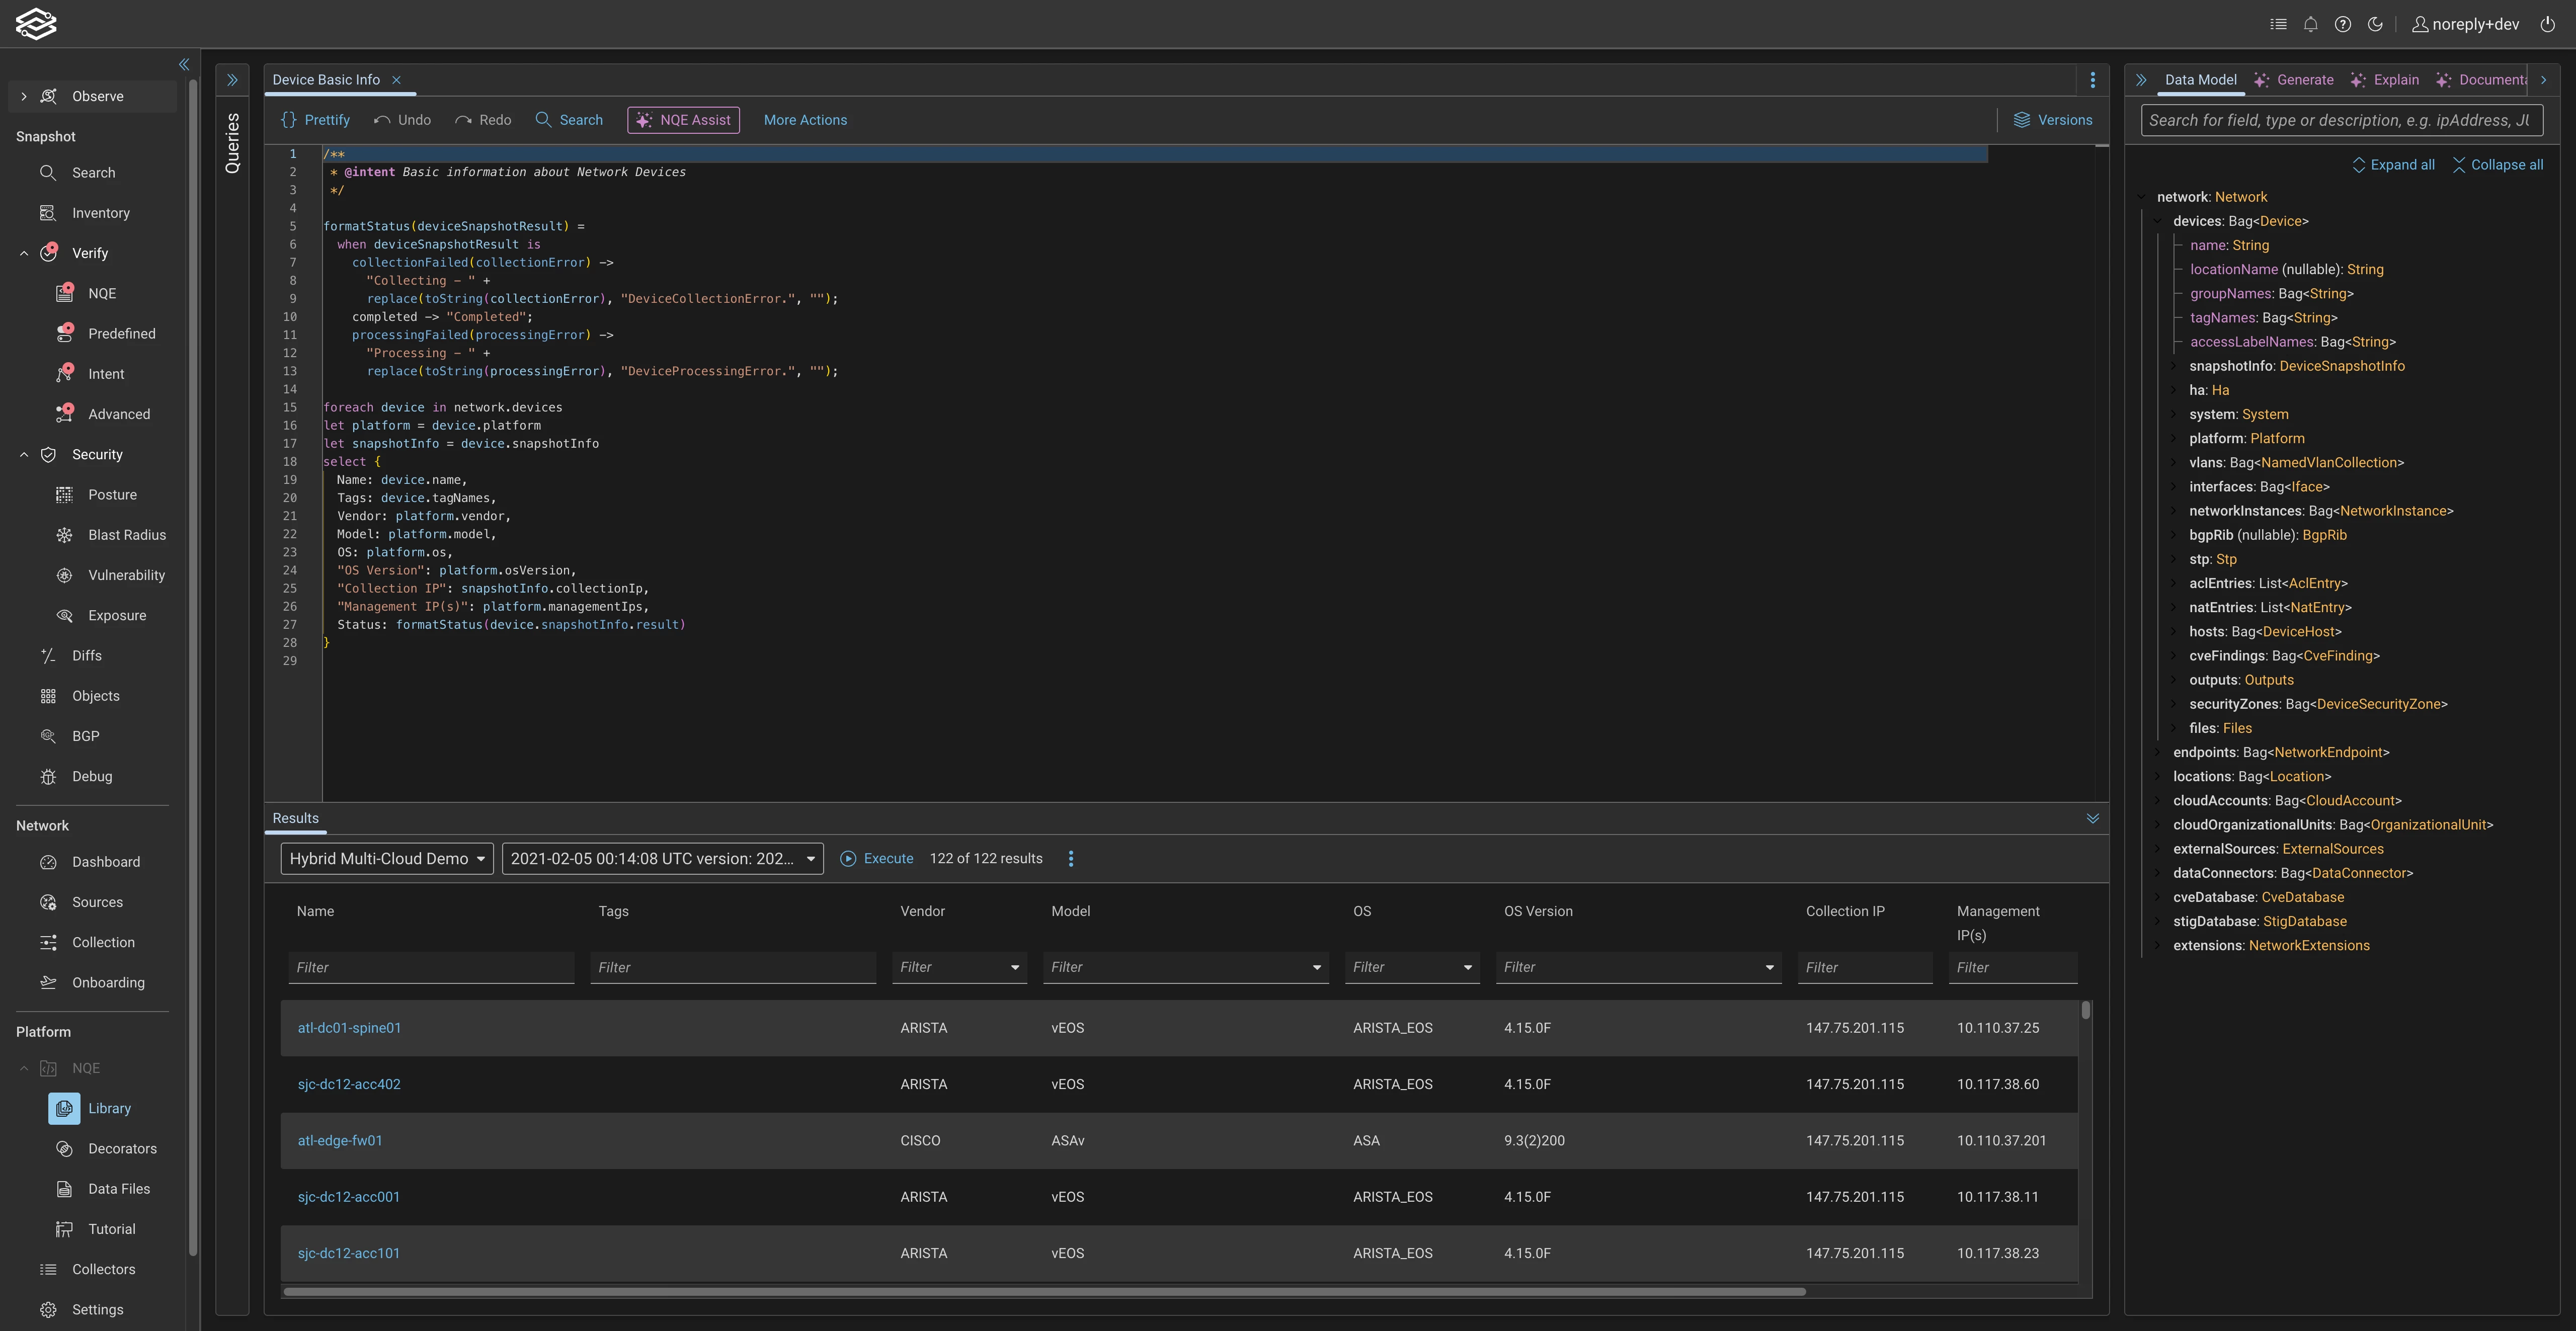Click the Versions layers icon

(2021, 120)
